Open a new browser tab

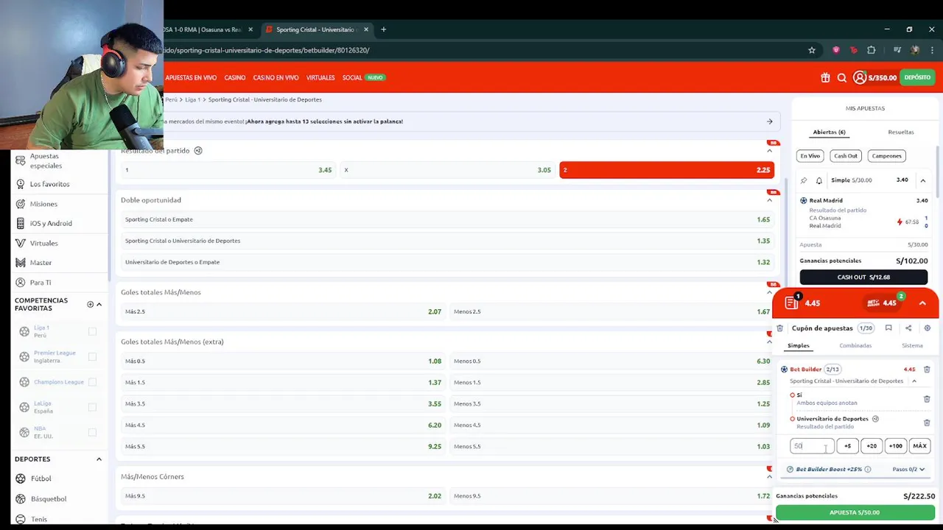pos(383,29)
